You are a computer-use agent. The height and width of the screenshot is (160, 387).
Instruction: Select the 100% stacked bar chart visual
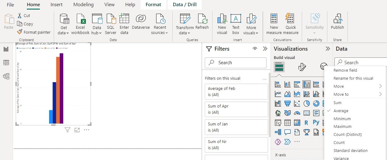pyautogui.click(x=316, y=84)
